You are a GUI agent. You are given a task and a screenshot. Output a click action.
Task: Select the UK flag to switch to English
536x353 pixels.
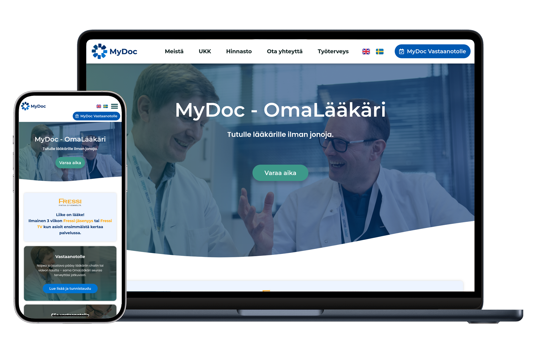coord(366,51)
